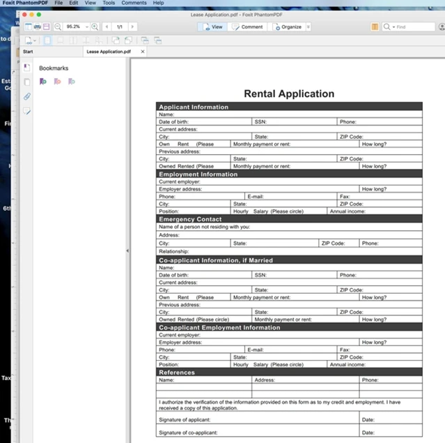Click the 95.2% zoom value field
This screenshot has height=443, width=445.
pos(73,27)
